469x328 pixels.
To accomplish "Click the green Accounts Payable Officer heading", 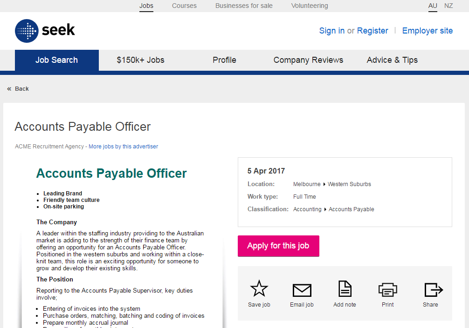I will coord(111,174).
